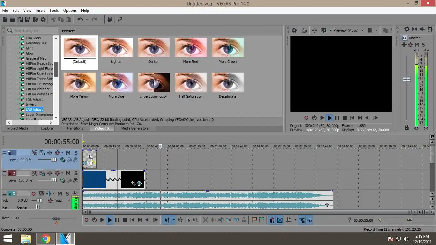
Task: Open the Auto Ripple dropdown arrow
Action: click(x=295, y=220)
